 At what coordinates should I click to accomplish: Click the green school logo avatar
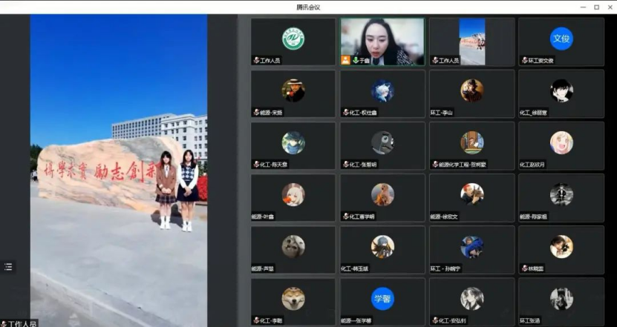coord(293,39)
